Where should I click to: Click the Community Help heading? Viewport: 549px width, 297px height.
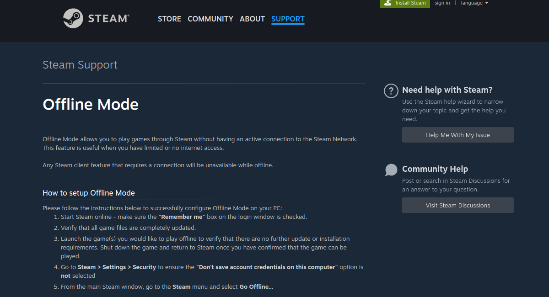click(435, 169)
